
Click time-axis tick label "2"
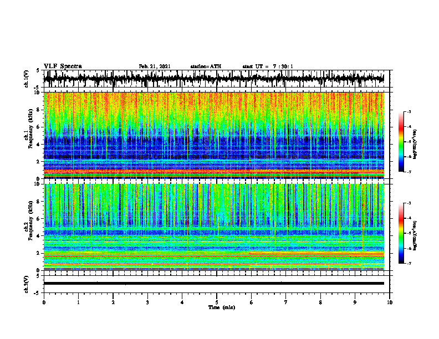click(x=113, y=302)
